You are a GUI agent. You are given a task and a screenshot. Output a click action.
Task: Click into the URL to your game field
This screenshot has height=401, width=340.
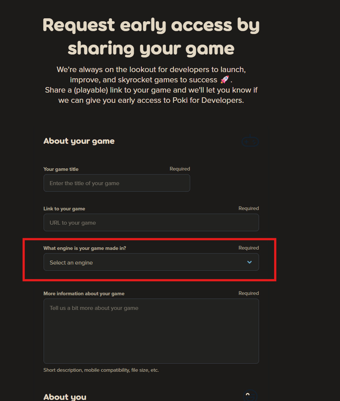[151, 222]
